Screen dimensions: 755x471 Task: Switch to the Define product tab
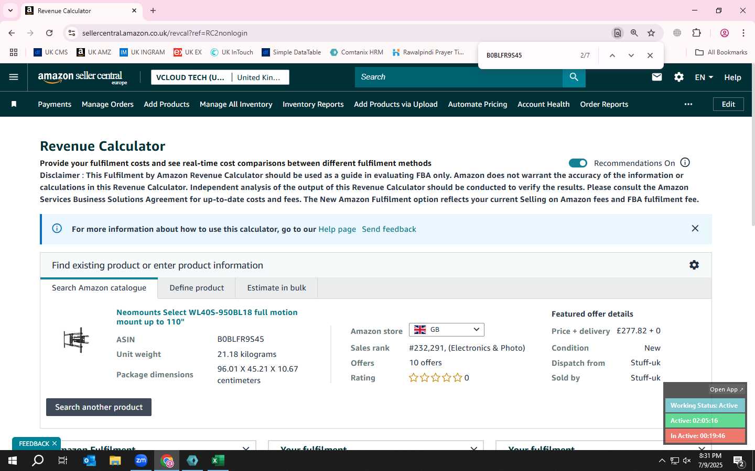tap(197, 288)
